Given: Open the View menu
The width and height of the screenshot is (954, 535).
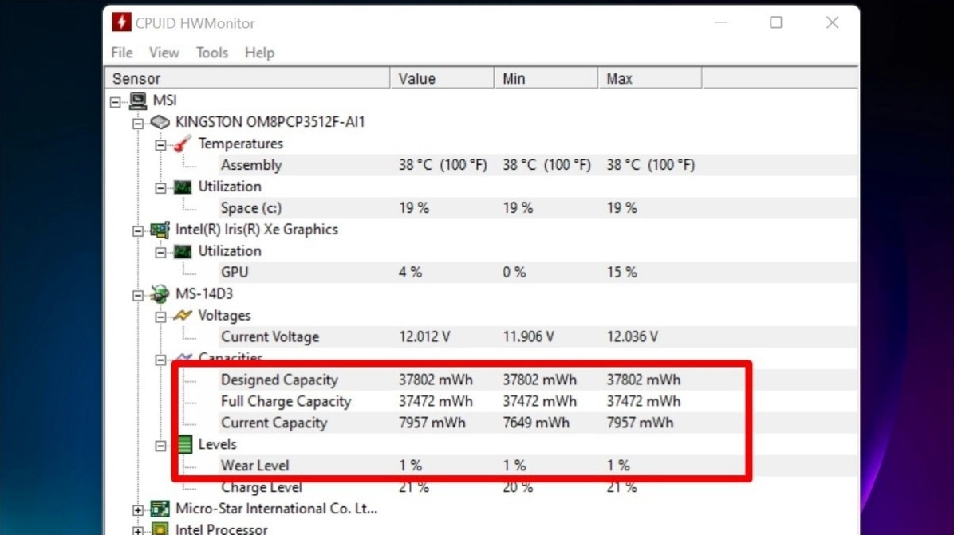Looking at the screenshot, I should tap(164, 53).
